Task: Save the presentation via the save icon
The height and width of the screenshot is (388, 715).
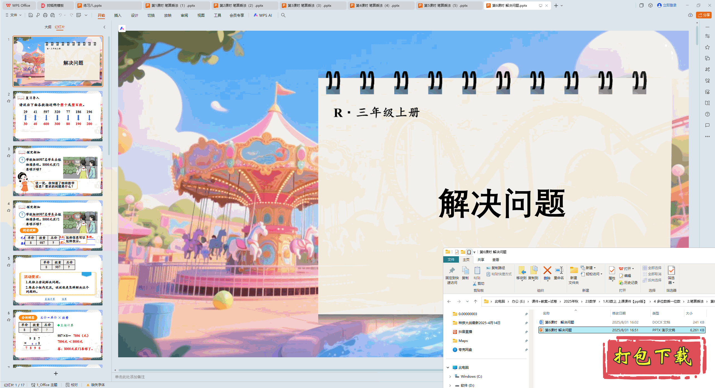Action: point(30,15)
